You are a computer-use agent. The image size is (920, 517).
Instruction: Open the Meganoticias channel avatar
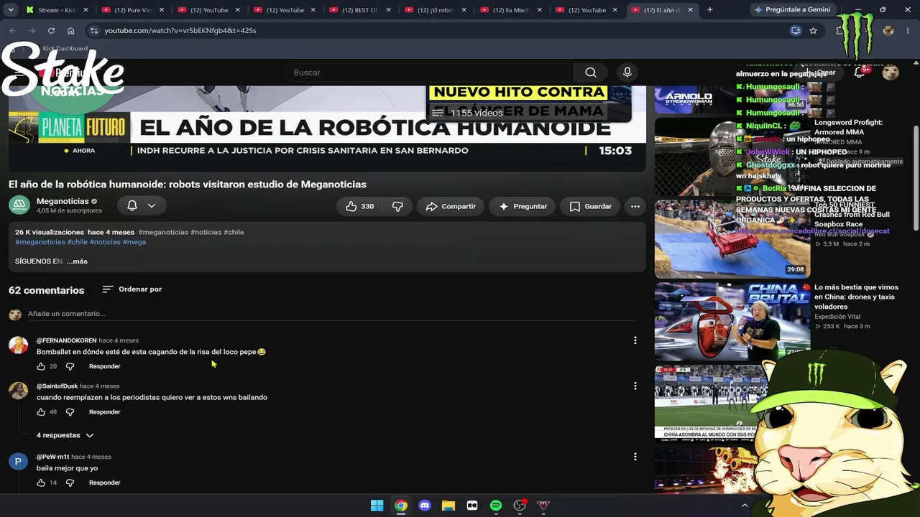coord(19,205)
